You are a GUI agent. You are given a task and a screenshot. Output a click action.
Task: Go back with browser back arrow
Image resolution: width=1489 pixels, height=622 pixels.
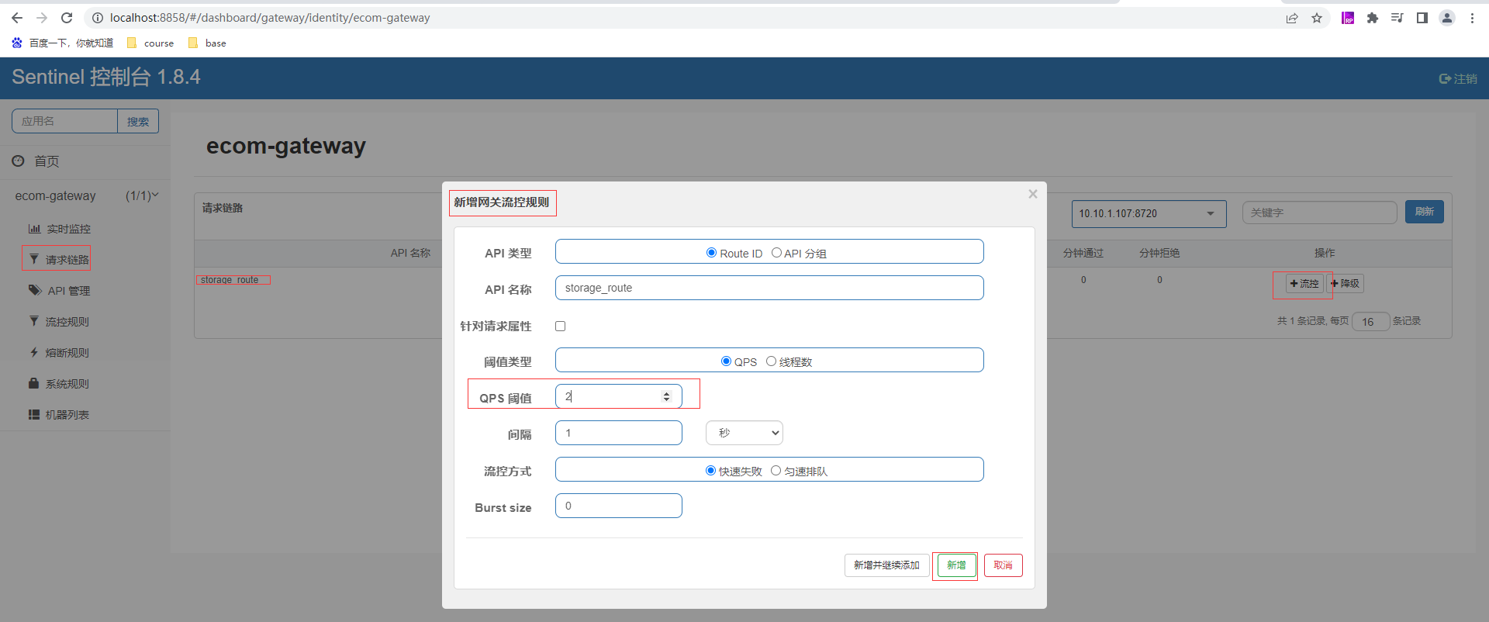[17, 18]
